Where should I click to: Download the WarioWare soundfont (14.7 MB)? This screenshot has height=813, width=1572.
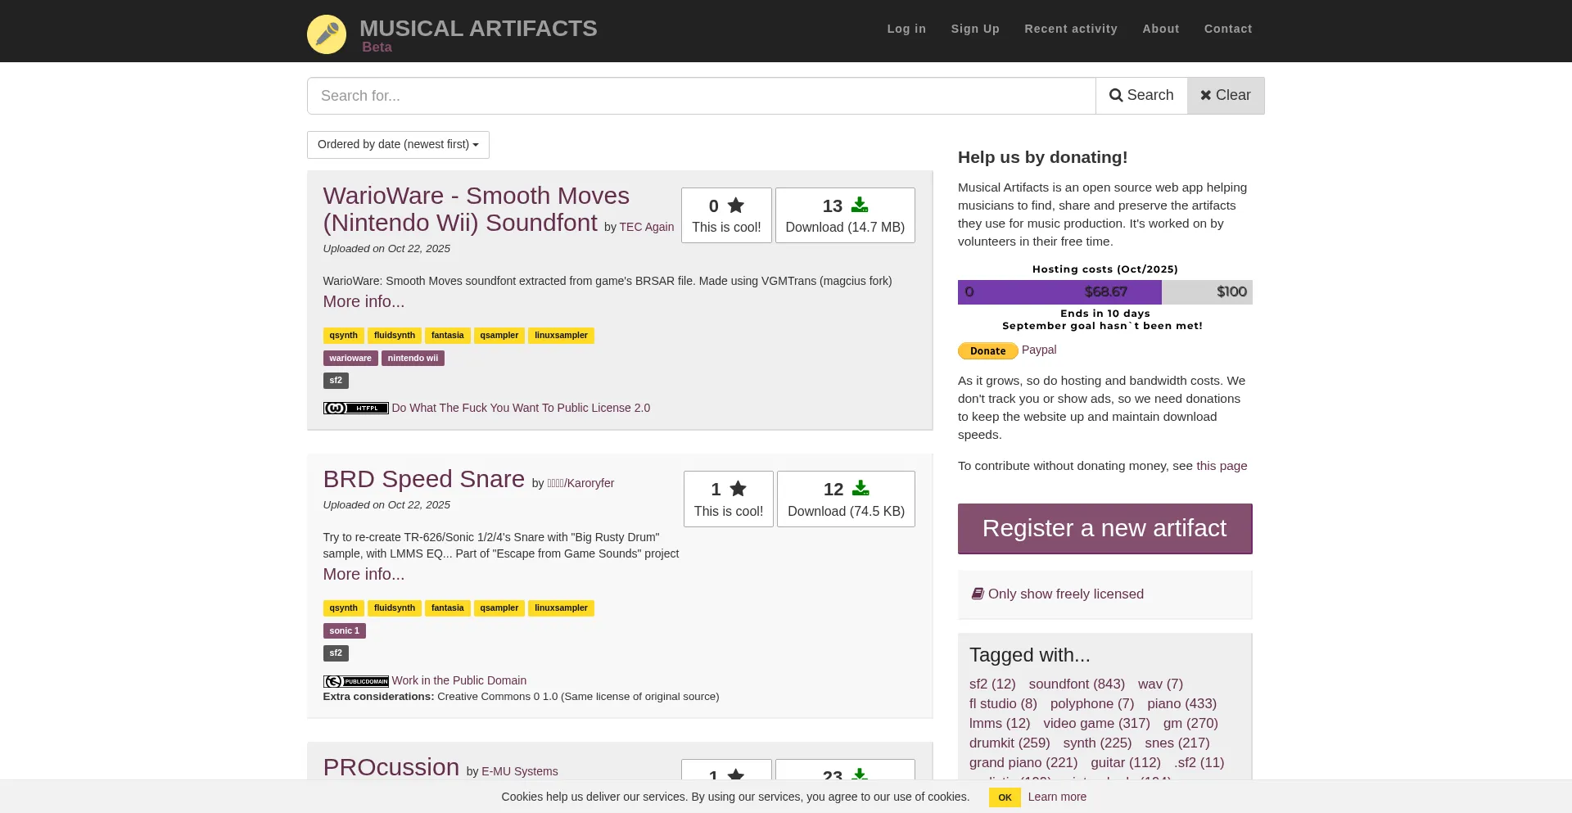pyautogui.click(x=844, y=215)
